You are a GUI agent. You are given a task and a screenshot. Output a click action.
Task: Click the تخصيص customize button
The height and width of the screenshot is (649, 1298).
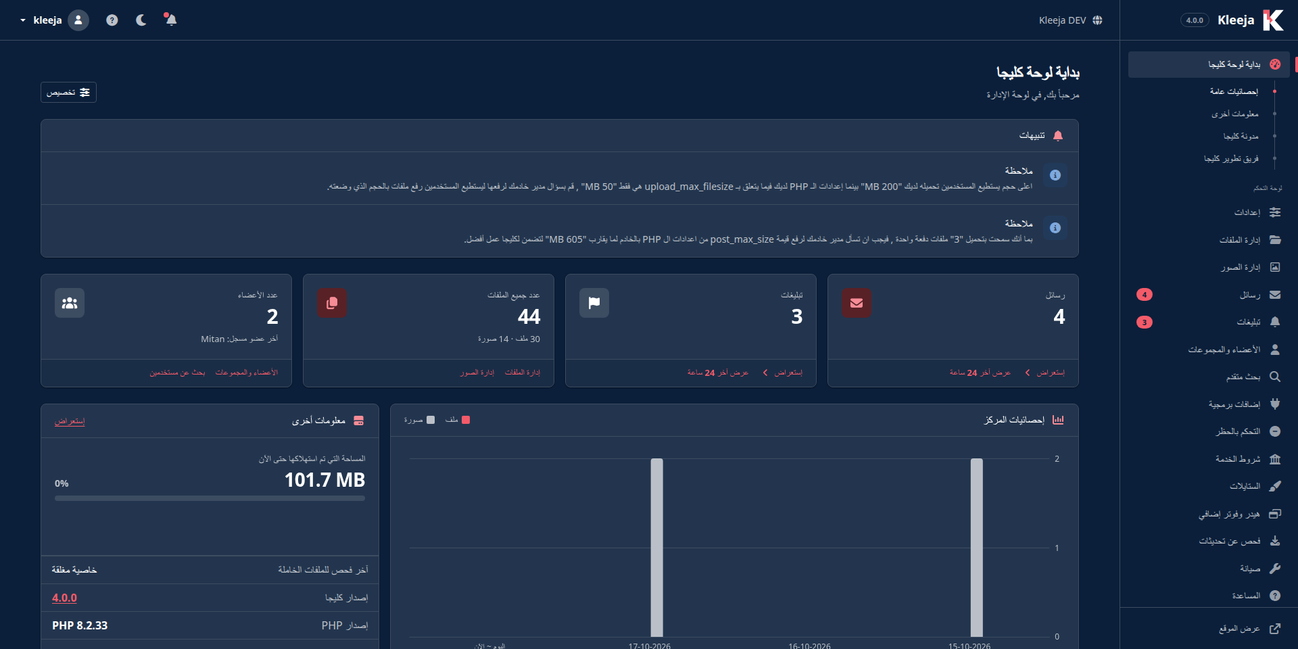[x=68, y=93]
